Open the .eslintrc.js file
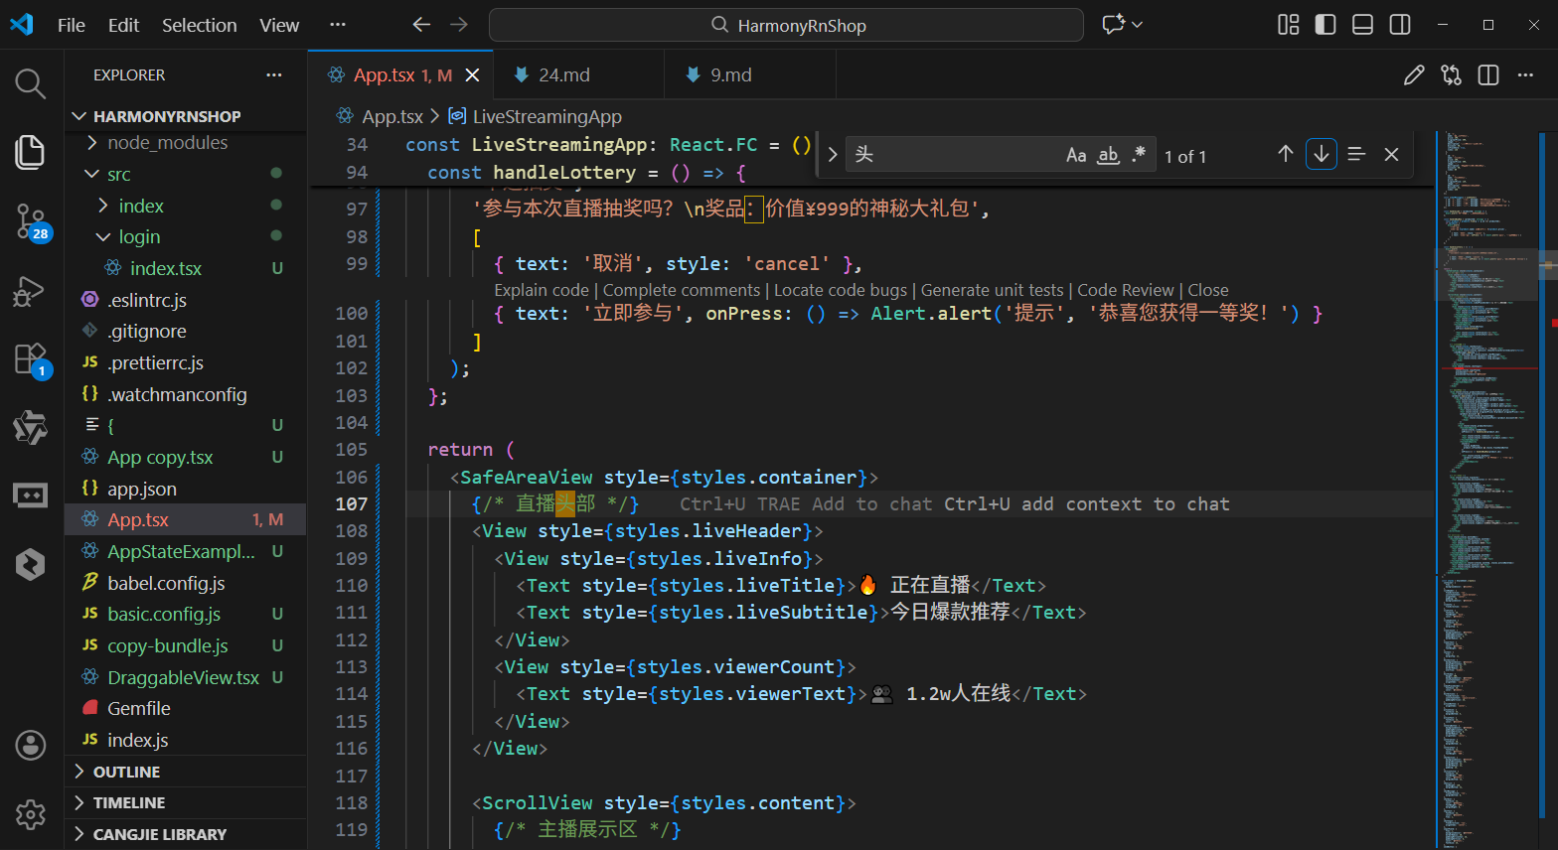Screen dimensions: 1558x850 (x=147, y=300)
